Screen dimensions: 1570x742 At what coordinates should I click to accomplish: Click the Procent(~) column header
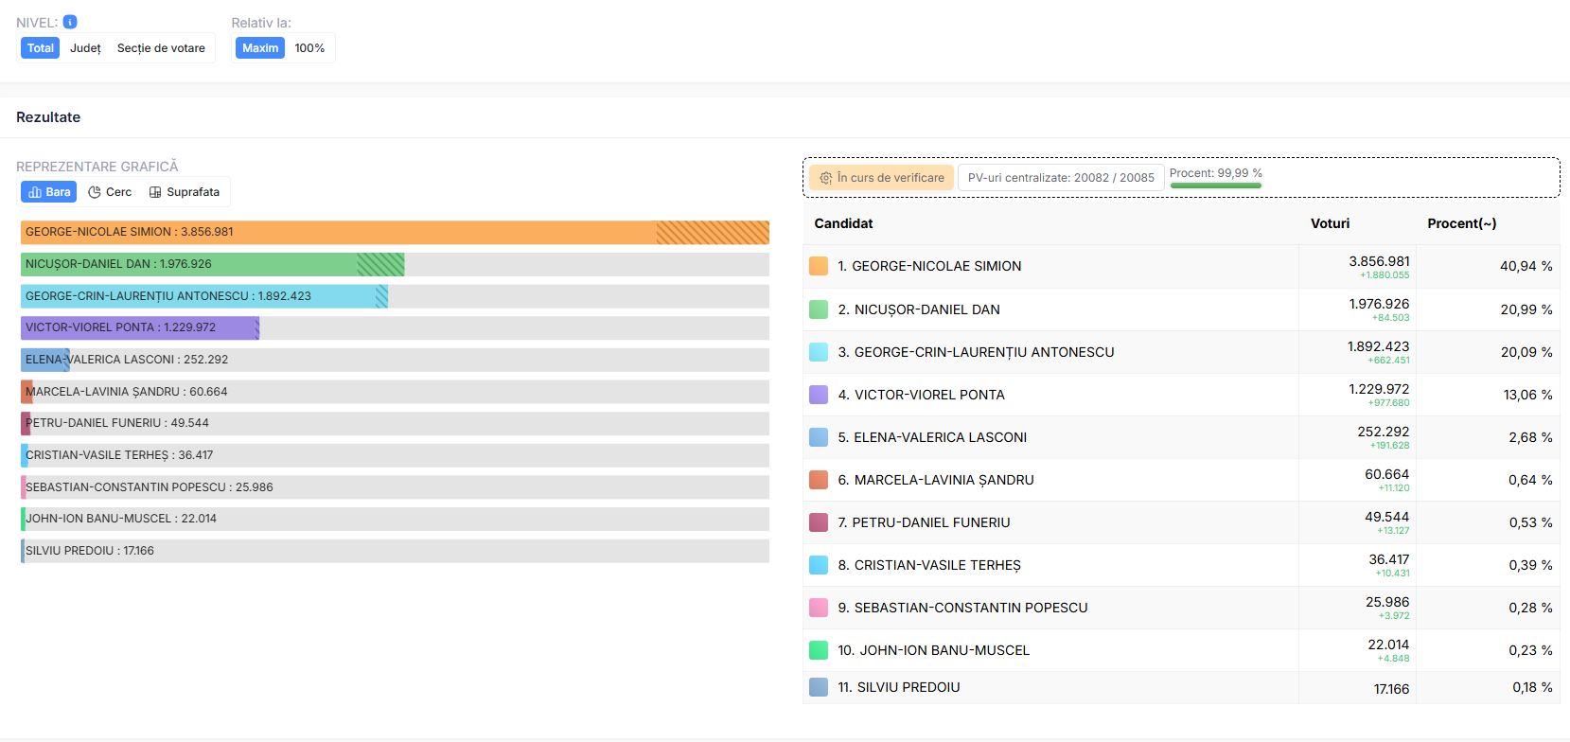tap(1461, 223)
